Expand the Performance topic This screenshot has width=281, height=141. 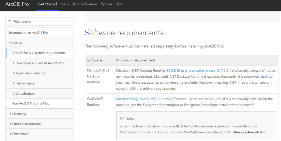(x=14, y=83)
